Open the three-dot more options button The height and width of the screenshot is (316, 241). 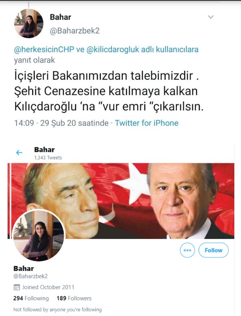point(187,250)
